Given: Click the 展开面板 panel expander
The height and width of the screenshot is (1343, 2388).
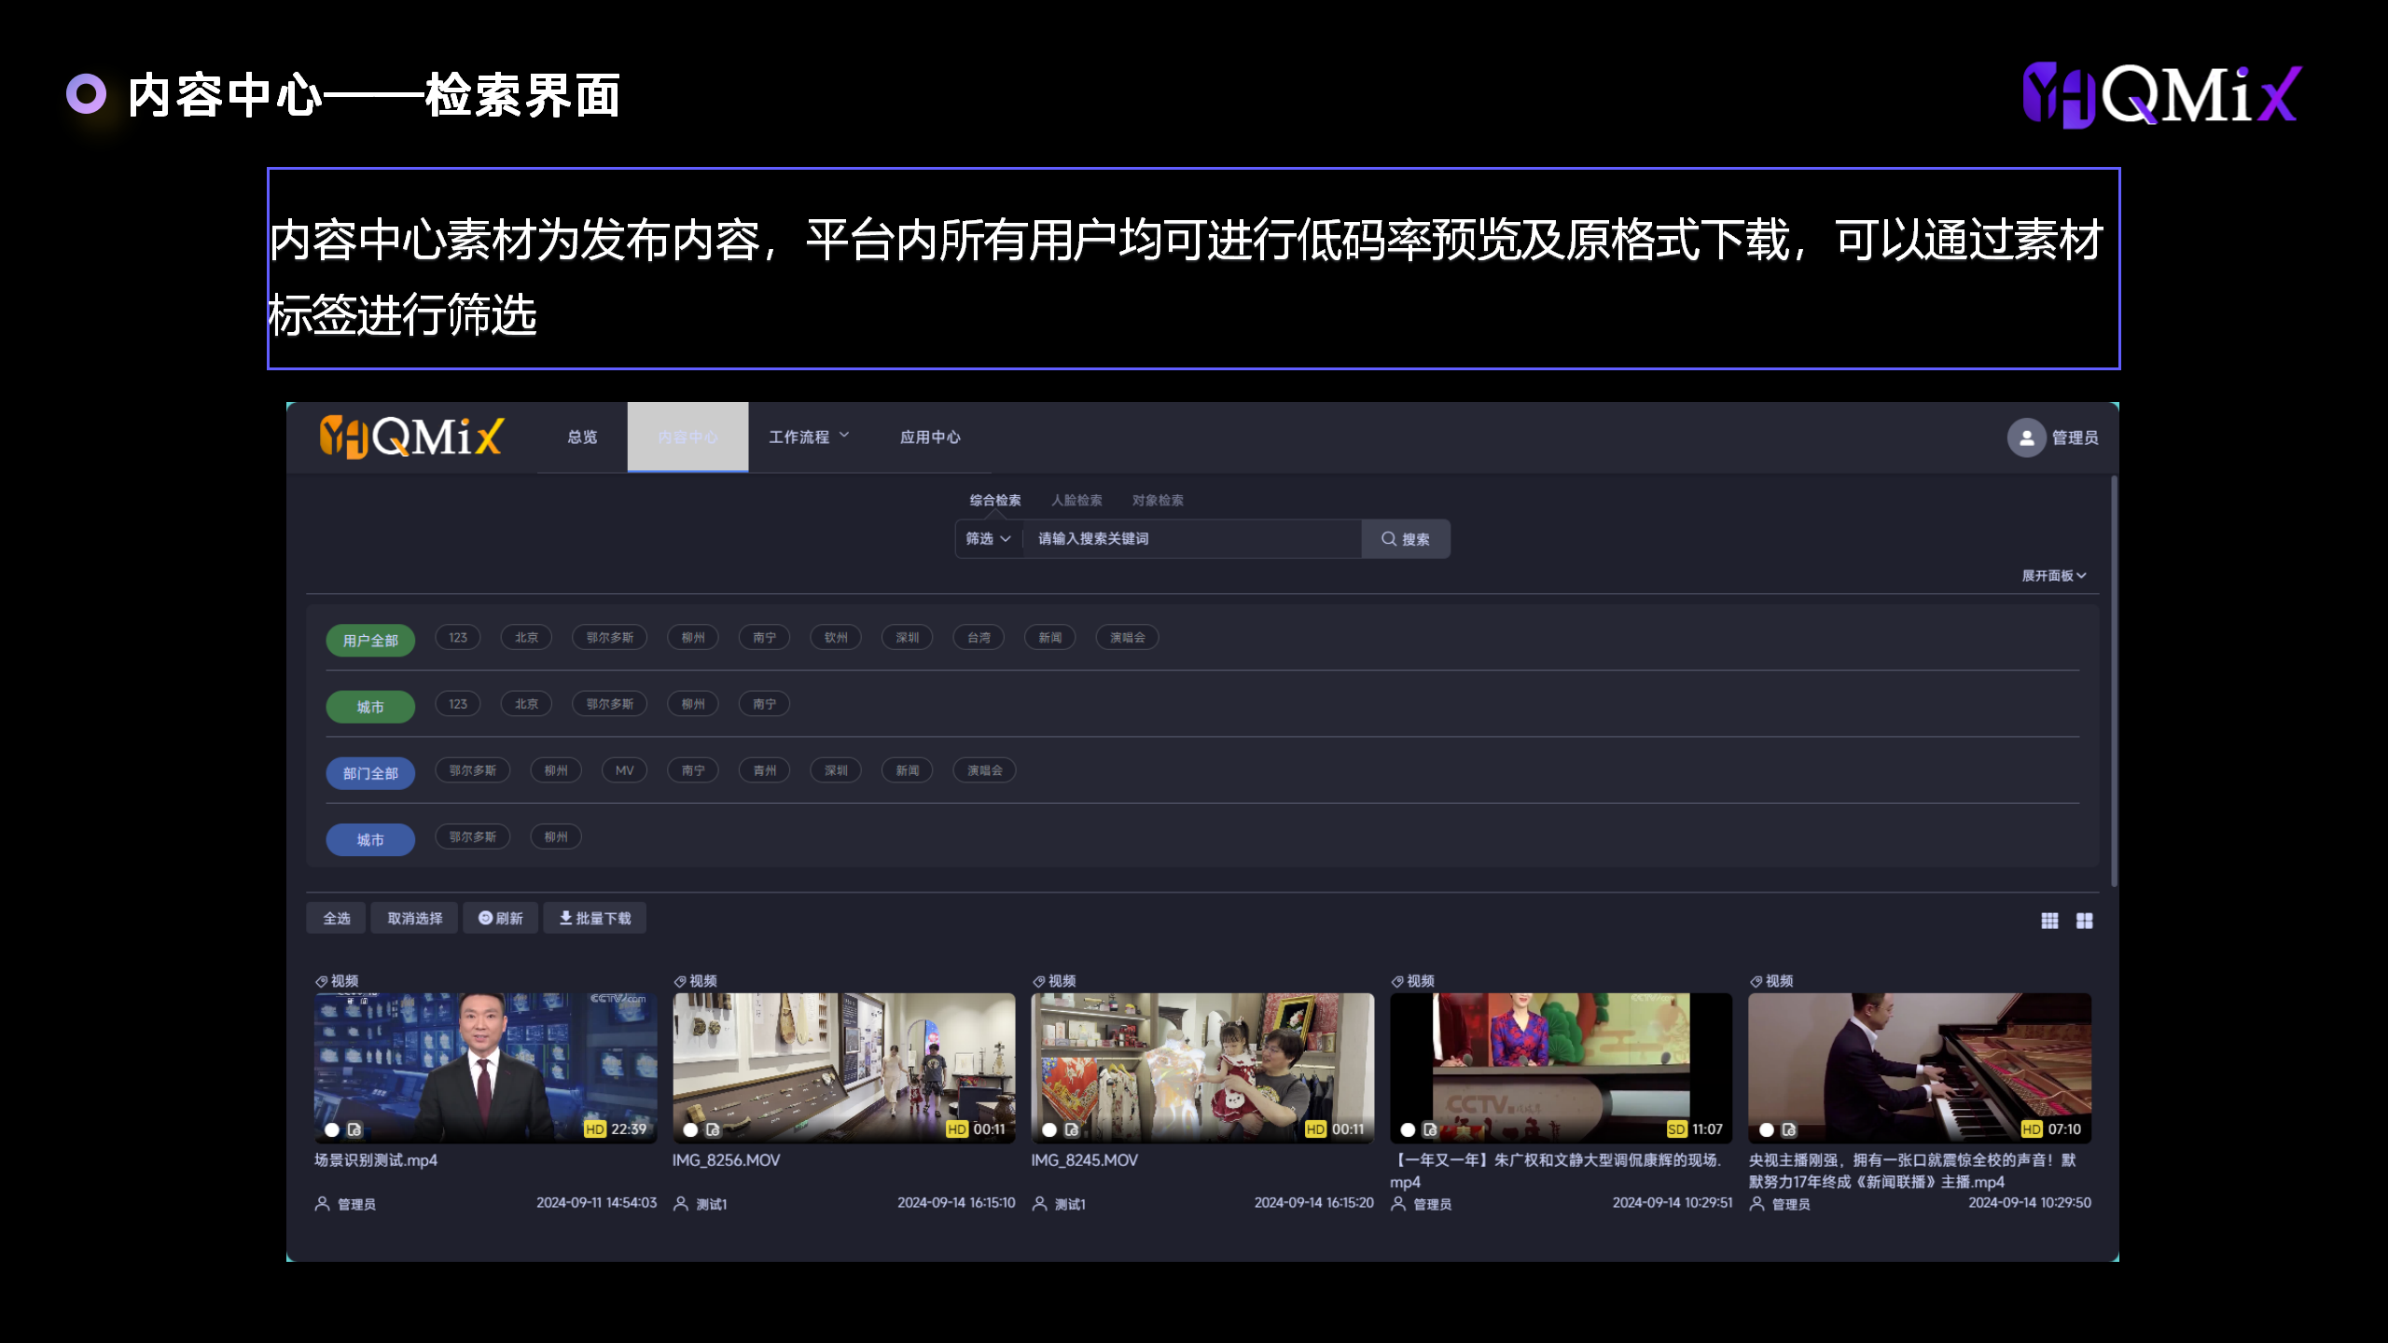Looking at the screenshot, I should [x=2053, y=575].
